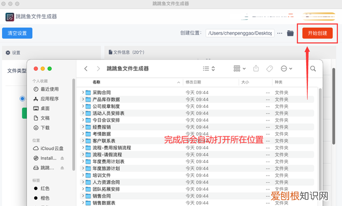Select the 人力资源合同 folder row

pos(197,182)
